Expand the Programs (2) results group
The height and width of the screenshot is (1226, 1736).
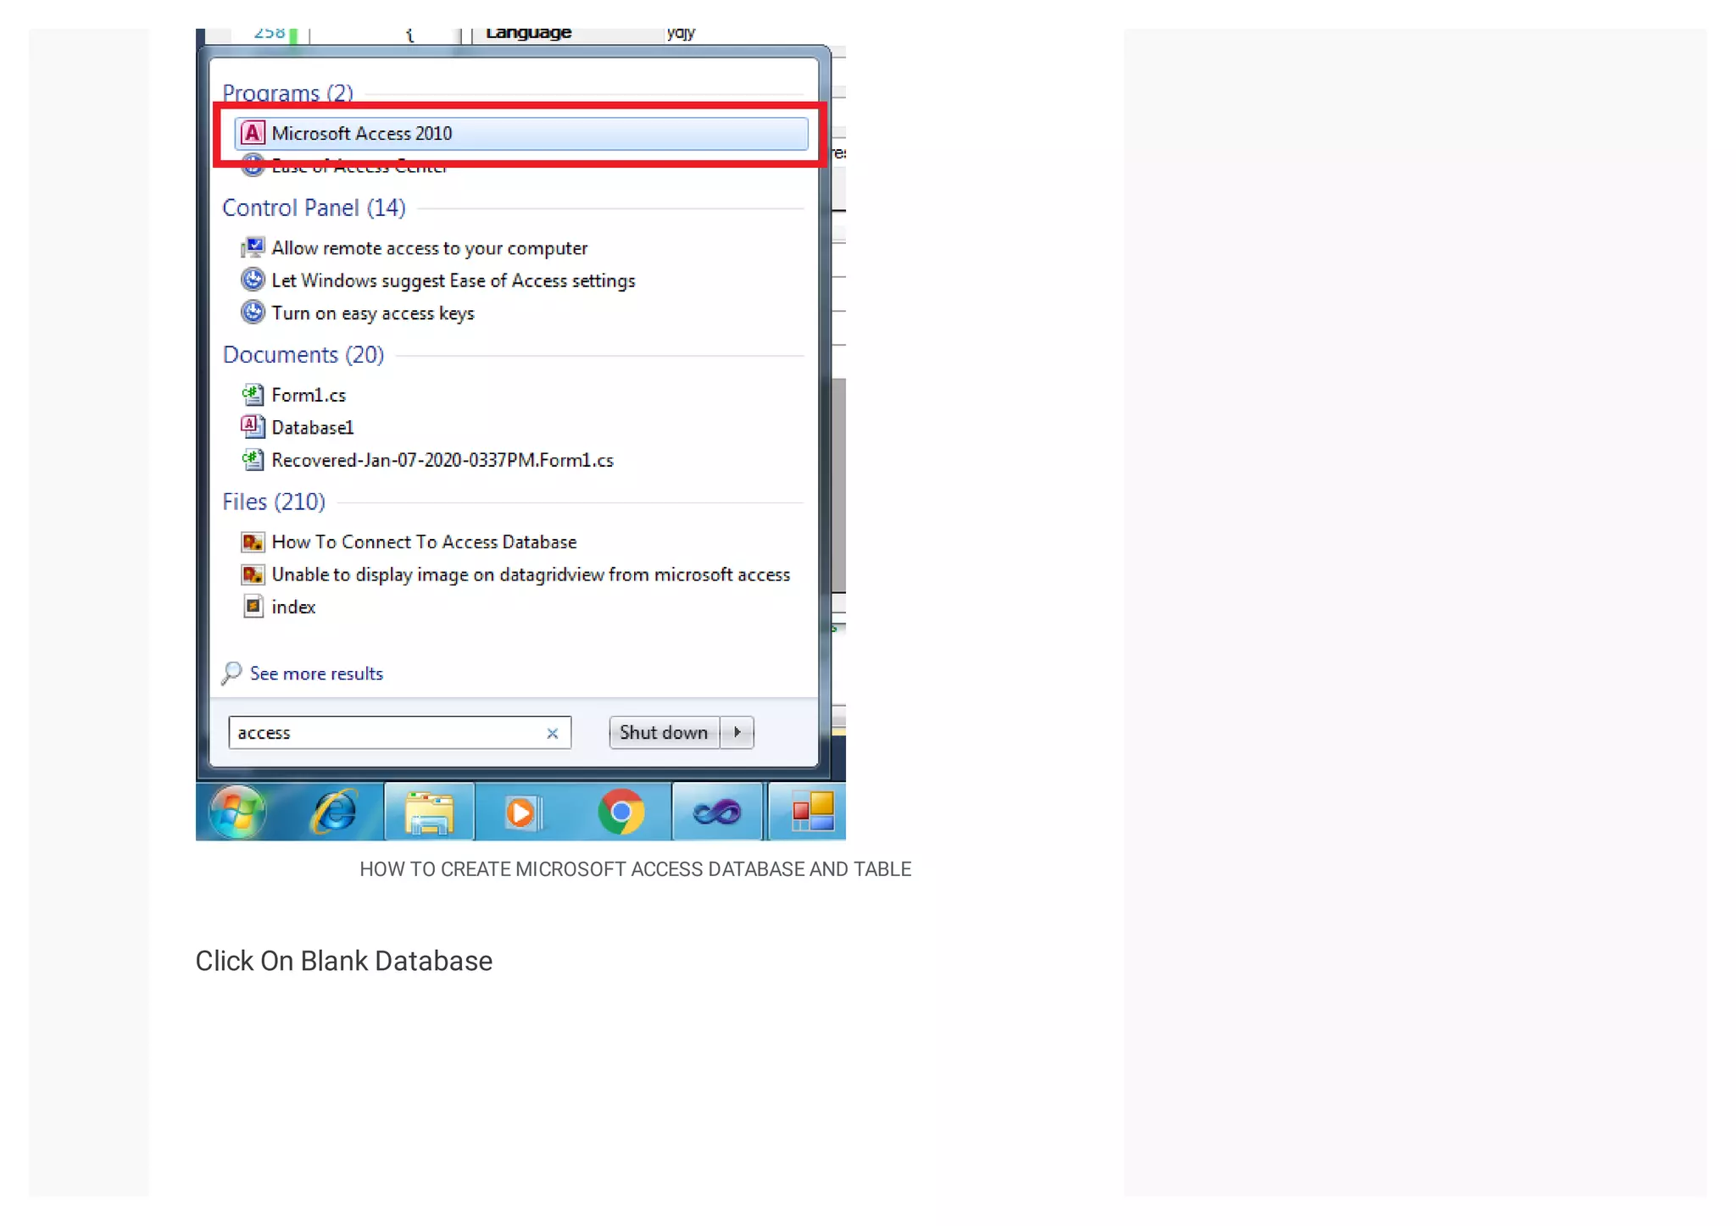click(x=287, y=92)
